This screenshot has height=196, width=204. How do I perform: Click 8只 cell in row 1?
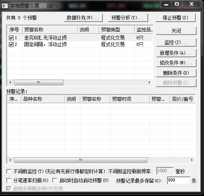coord(140,38)
